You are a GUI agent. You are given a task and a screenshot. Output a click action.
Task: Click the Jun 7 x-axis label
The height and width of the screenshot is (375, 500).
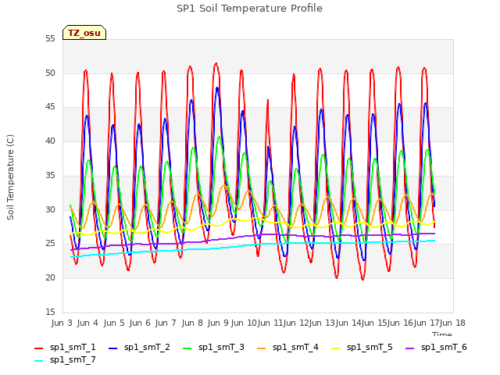166,323
